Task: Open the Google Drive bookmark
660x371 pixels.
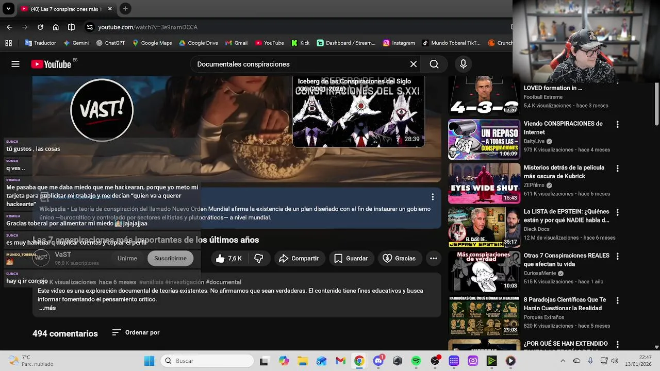Action: click(x=198, y=43)
